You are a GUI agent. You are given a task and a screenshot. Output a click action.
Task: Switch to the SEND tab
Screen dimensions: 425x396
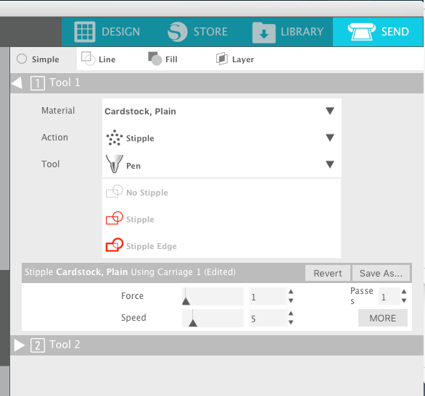coord(378,32)
